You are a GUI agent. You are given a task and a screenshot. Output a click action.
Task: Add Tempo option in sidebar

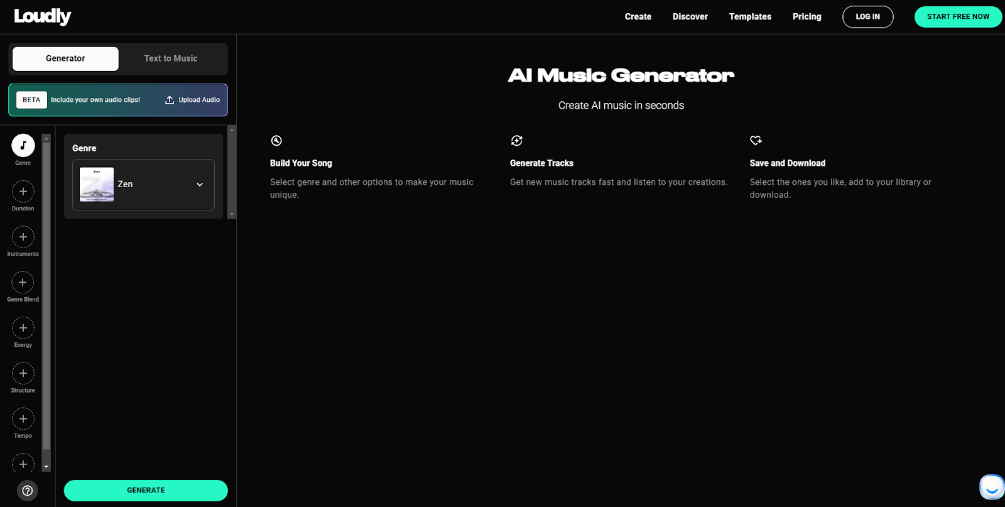point(23,418)
